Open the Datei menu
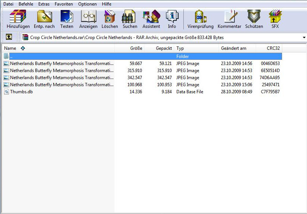The height and width of the screenshot is (214, 307). pos(8,4)
